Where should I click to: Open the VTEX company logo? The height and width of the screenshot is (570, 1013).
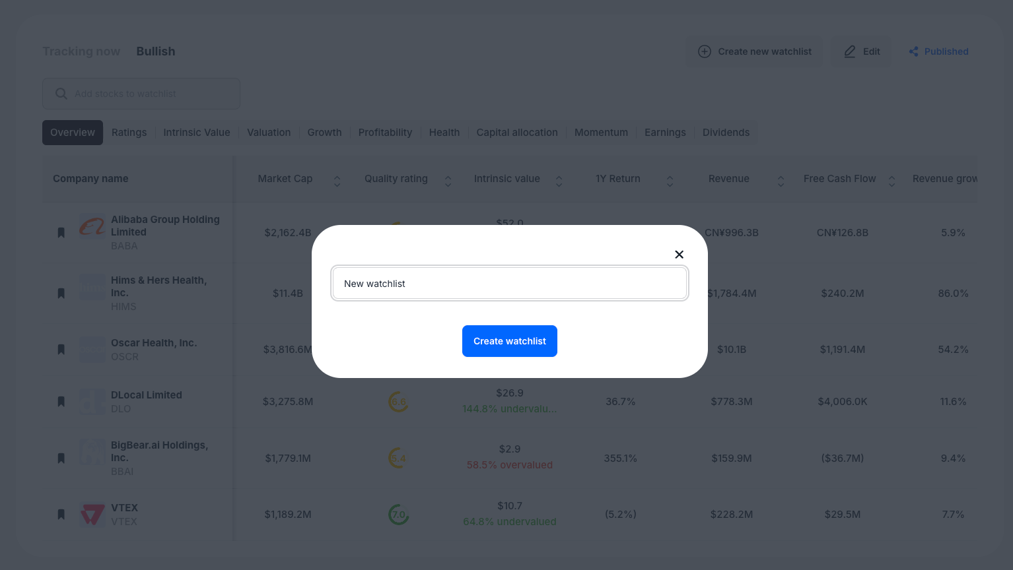pos(92,515)
